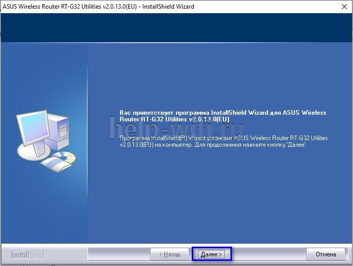Cancel setup using the Отмена button
This screenshot has height=266, width=353.
coord(326,254)
